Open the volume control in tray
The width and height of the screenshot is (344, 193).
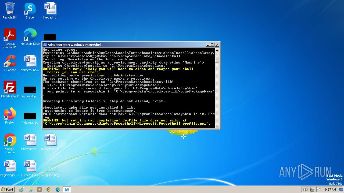click(305, 190)
